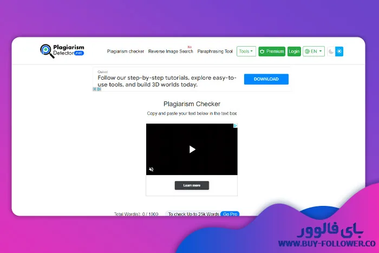The width and height of the screenshot is (379, 253).
Task: Close the Quixel banner ad X icon
Action: pos(95,89)
